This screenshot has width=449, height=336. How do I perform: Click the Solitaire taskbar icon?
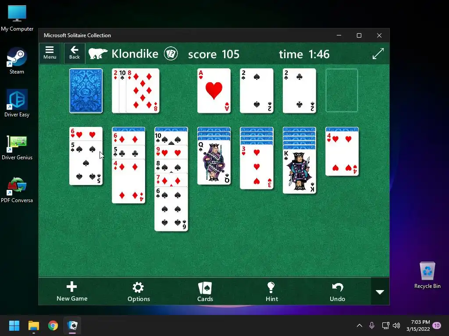pyautogui.click(x=72, y=325)
